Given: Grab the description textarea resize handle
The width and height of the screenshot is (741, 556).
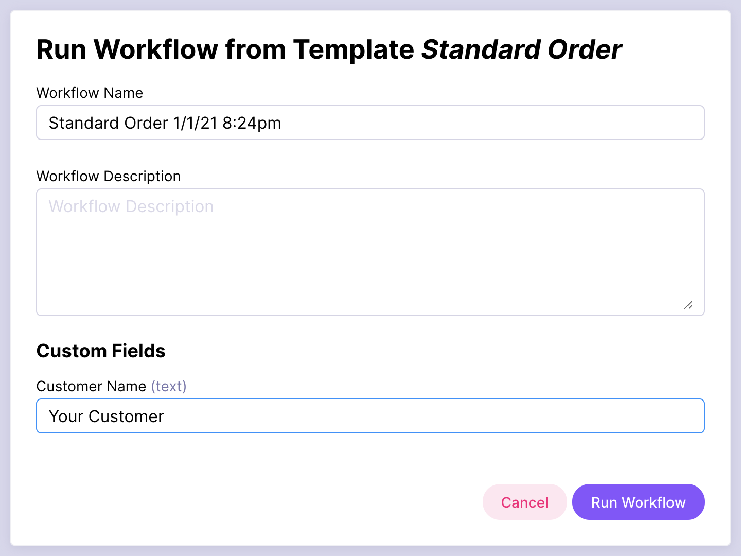Looking at the screenshot, I should [x=688, y=306].
